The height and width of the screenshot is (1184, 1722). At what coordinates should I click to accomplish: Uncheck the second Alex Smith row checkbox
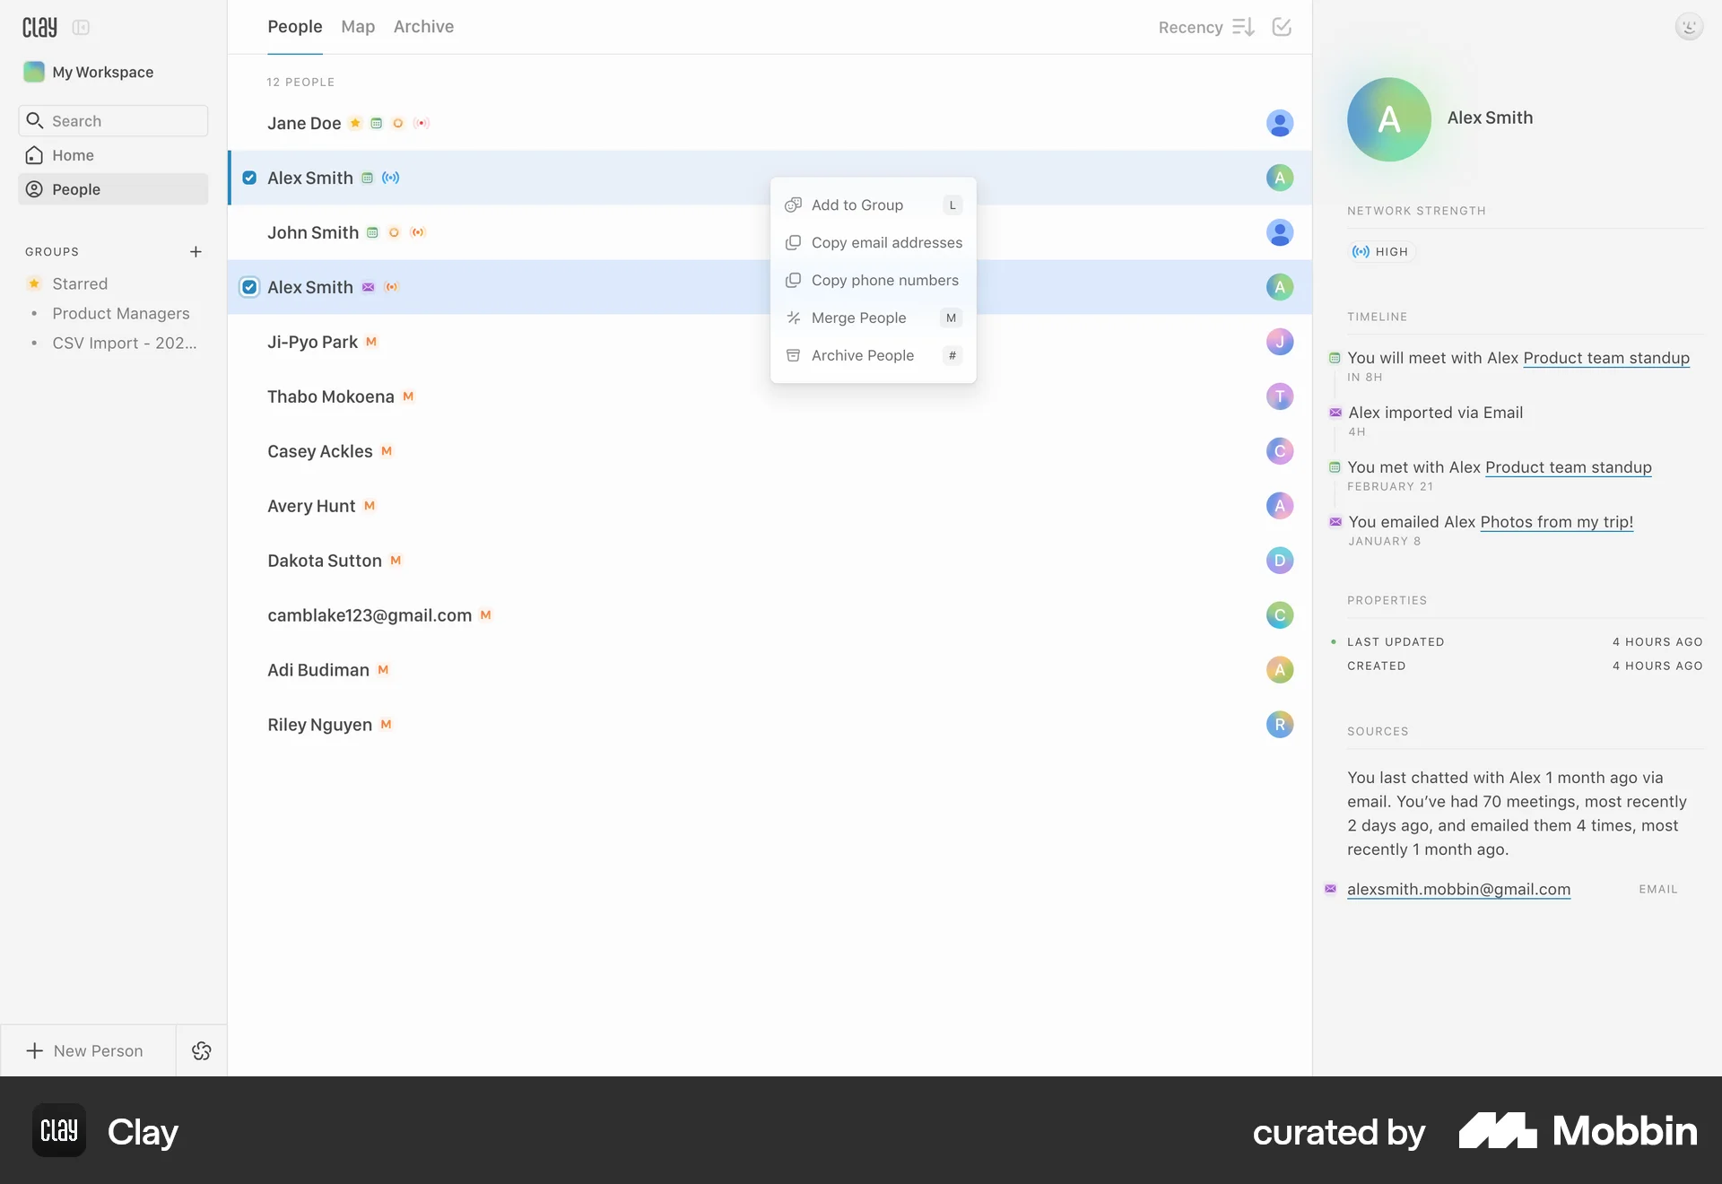pyautogui.click(x=248, y=287)
